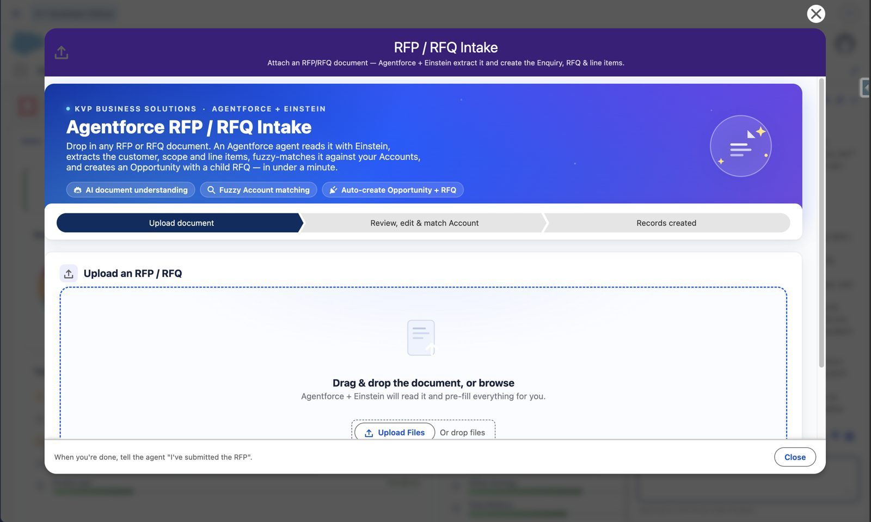Click the AI document understanding pill
This screenshot has height=522, width=871.
pyautogui.click(x=131, y=190)
